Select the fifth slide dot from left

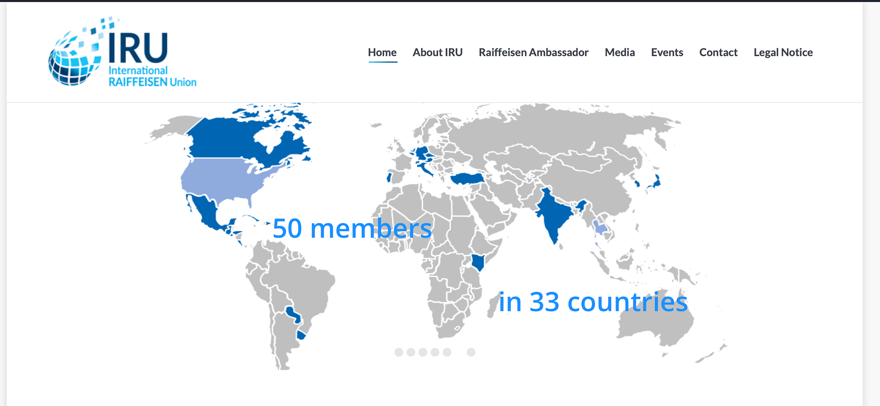[447, 352]
